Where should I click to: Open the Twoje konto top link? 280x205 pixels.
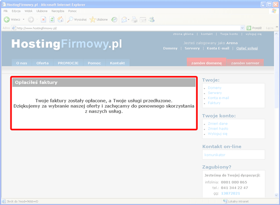pyautogui.click(x=229, y=34)
